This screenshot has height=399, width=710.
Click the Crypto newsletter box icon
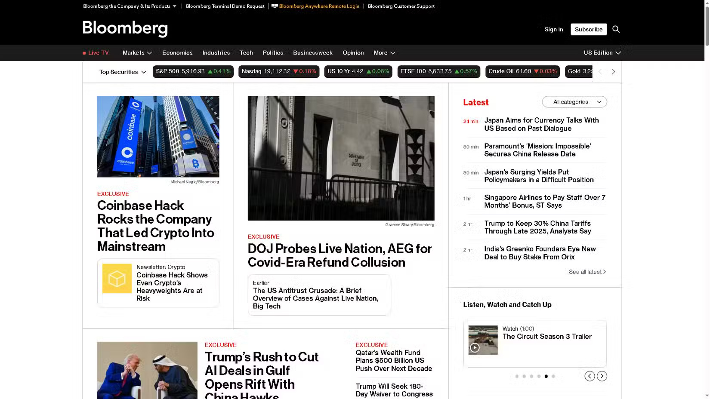coord(117,279)
